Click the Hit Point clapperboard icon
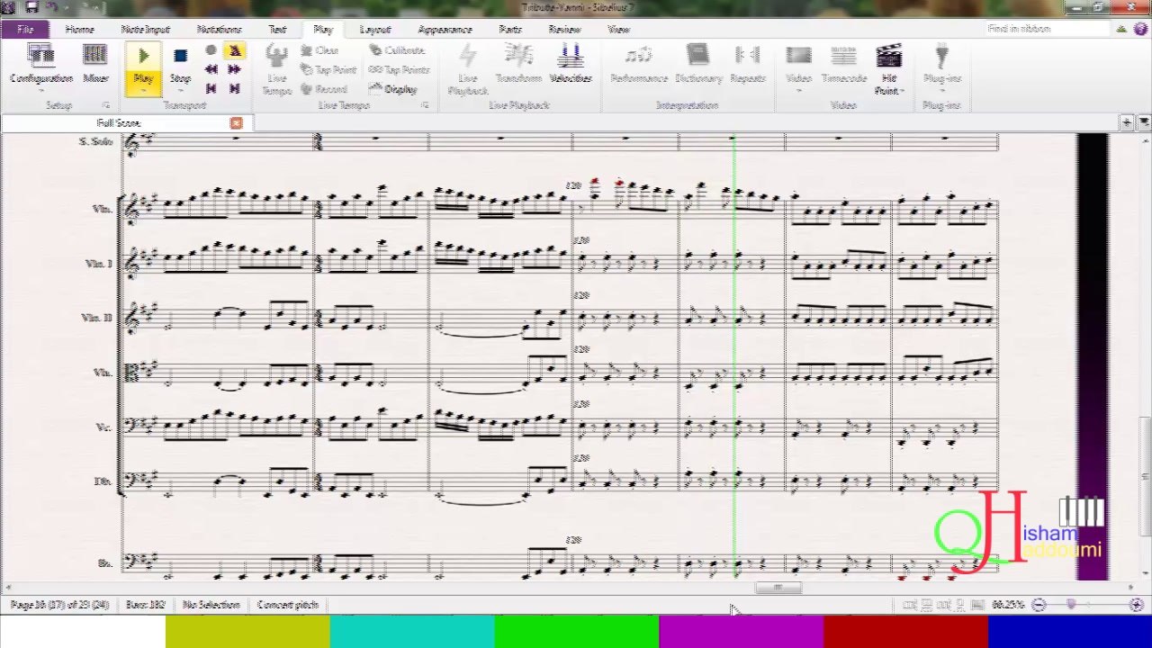 [888, 58]
